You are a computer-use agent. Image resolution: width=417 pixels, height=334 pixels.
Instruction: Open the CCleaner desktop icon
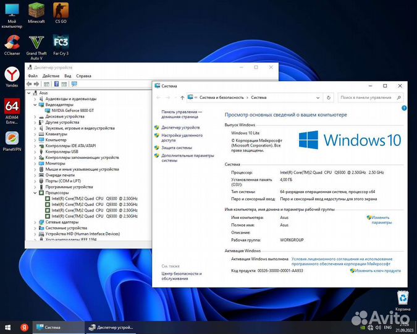pos(12,45)
